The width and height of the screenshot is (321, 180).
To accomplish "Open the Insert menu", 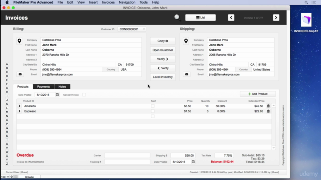I will [x=93, y=2].
